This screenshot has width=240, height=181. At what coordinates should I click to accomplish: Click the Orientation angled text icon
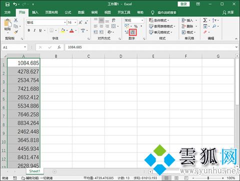coord(109,32)
